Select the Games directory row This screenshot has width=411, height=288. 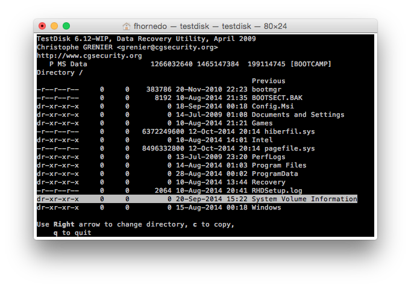point(155,123)
